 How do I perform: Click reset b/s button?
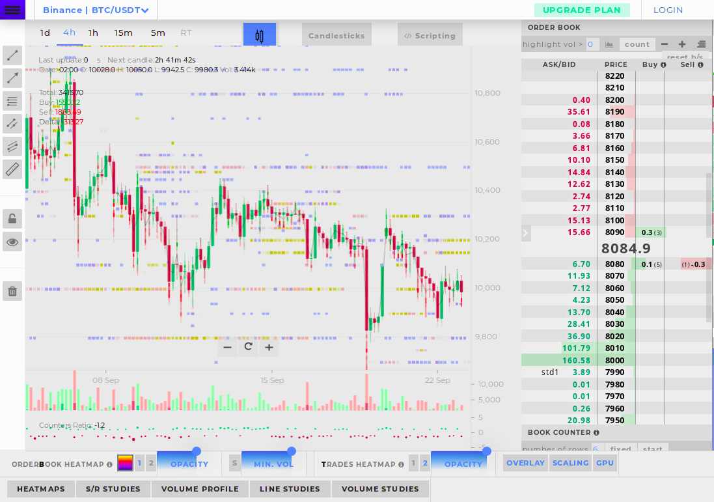(x=685, y=57)
